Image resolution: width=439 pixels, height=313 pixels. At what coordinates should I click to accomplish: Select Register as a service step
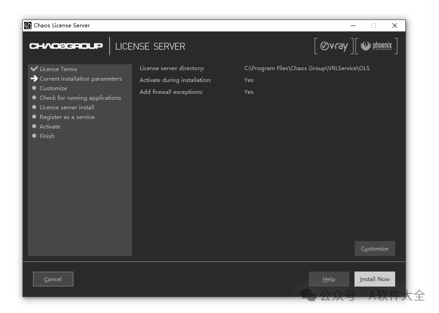click(x=67, y=117)
